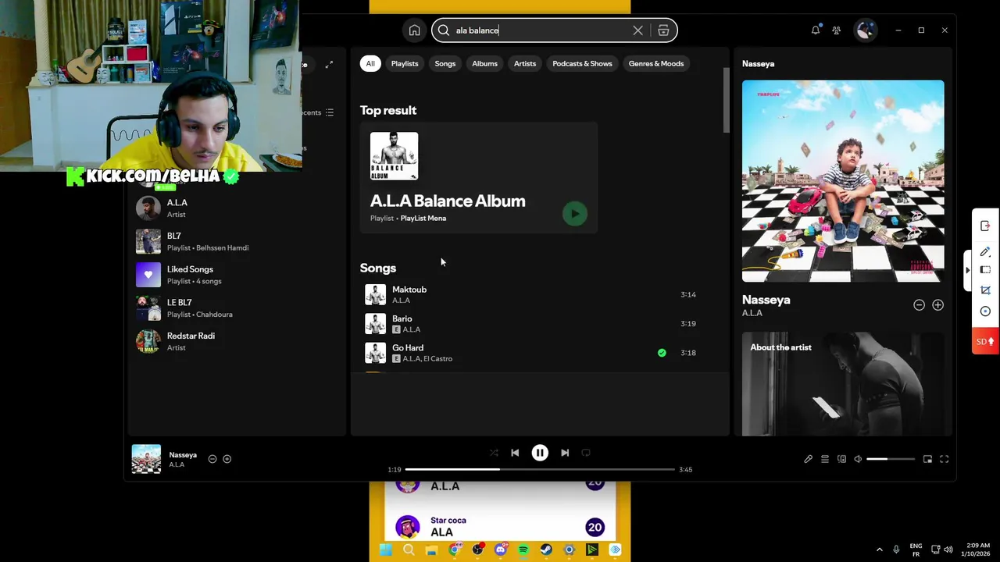Open the account profile avatar menu
This screenshot has height=562, width=1000.
pos(865,30)
